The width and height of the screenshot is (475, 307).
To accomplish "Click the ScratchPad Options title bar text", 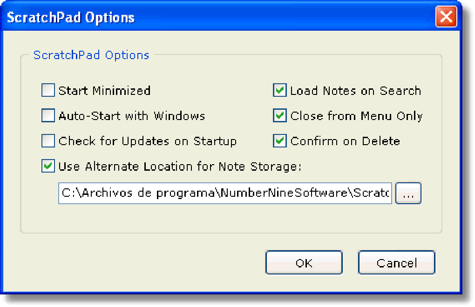I will (x=71, y=18).
